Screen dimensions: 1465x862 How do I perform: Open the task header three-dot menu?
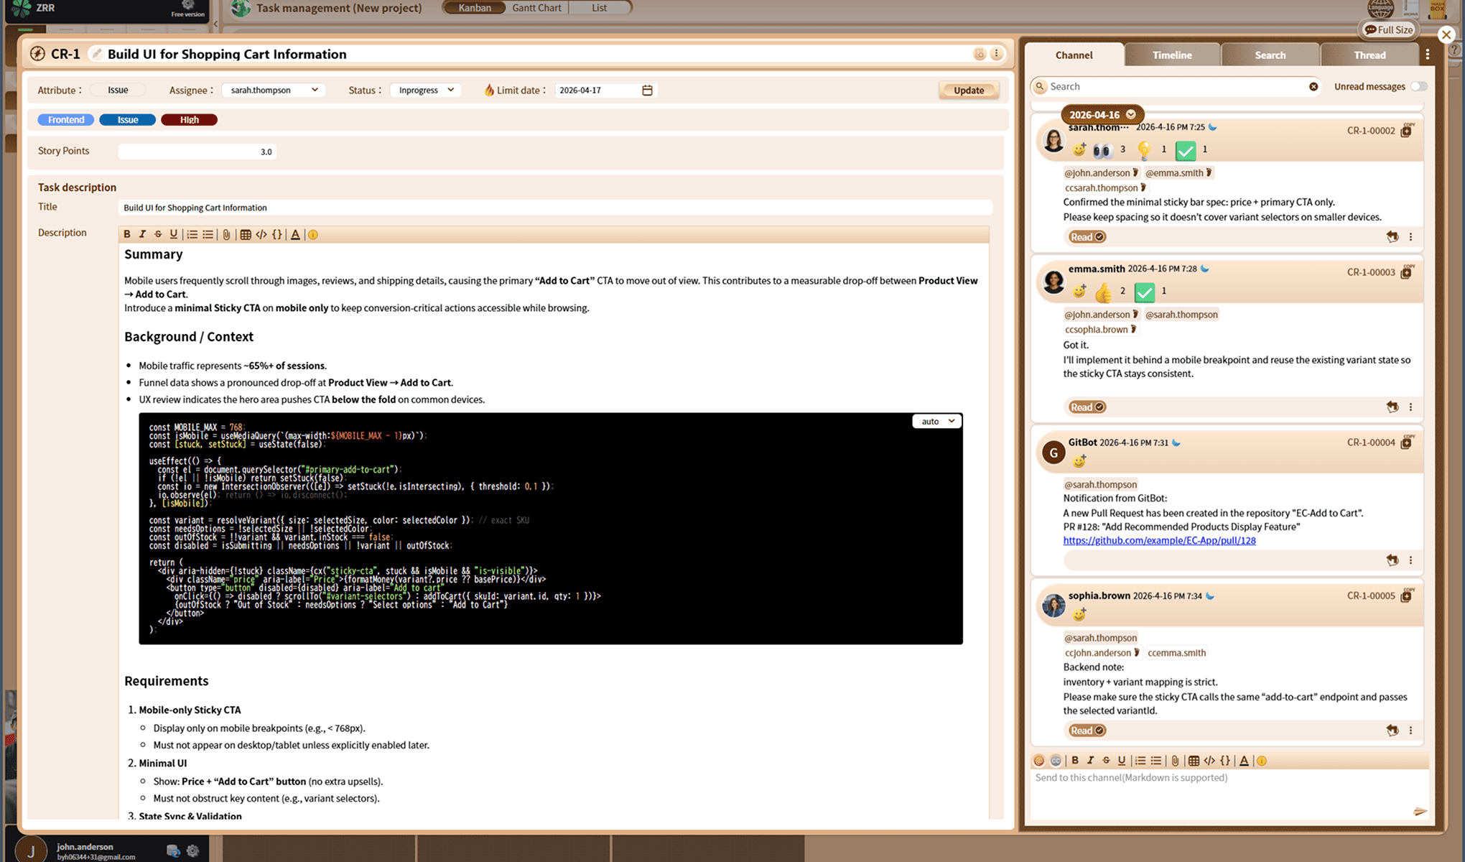point(997,54)
